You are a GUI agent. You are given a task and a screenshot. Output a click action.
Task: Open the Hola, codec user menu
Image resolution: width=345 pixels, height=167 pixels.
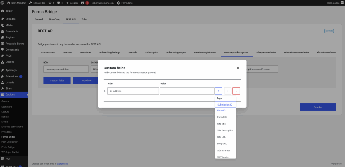pos(335,3)
